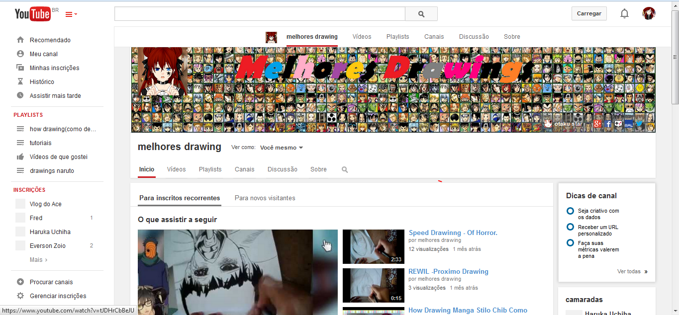Open the Fred subscription
Viewport: 679px width, 315px height.
coord(36,218)
